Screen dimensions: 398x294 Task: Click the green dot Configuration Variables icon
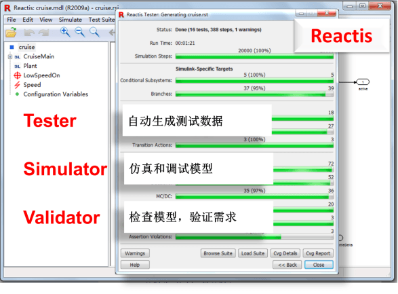click(x=17, y=94)
